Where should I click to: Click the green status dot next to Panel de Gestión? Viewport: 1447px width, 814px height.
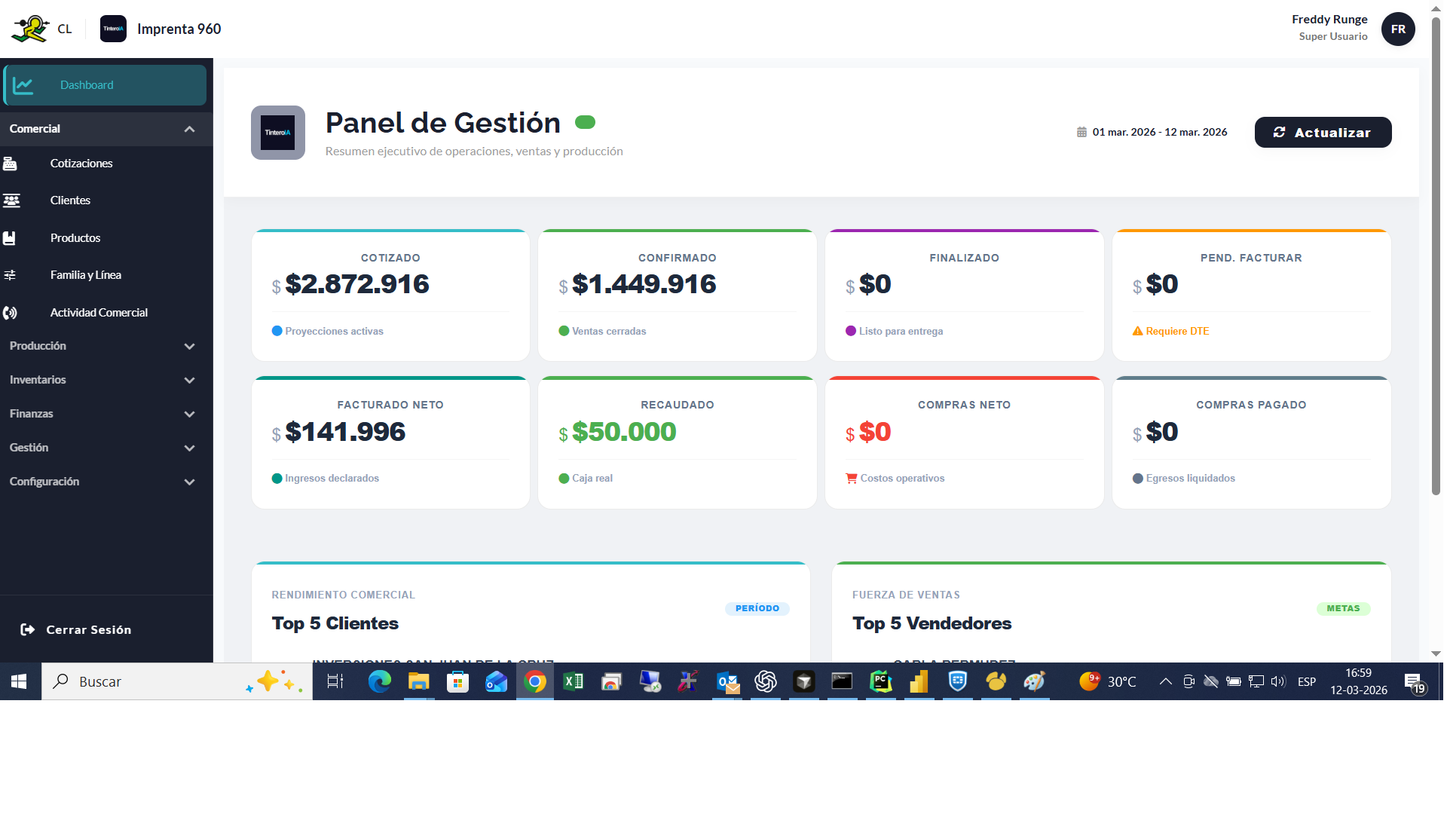click(586, 121)
